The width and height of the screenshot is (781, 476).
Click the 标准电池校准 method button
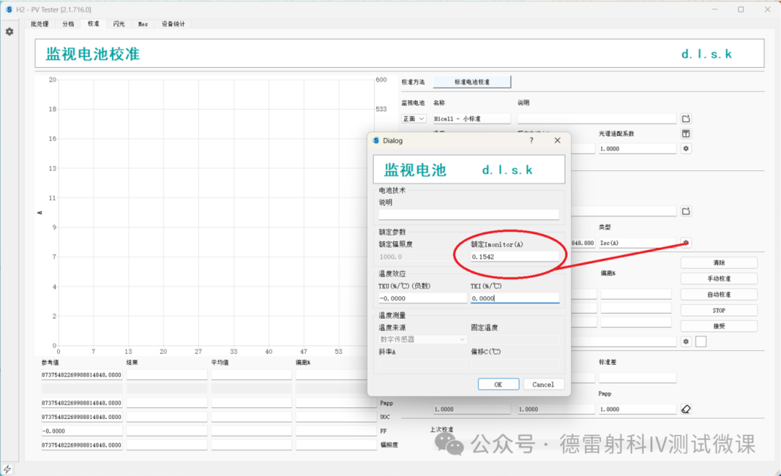471,82
